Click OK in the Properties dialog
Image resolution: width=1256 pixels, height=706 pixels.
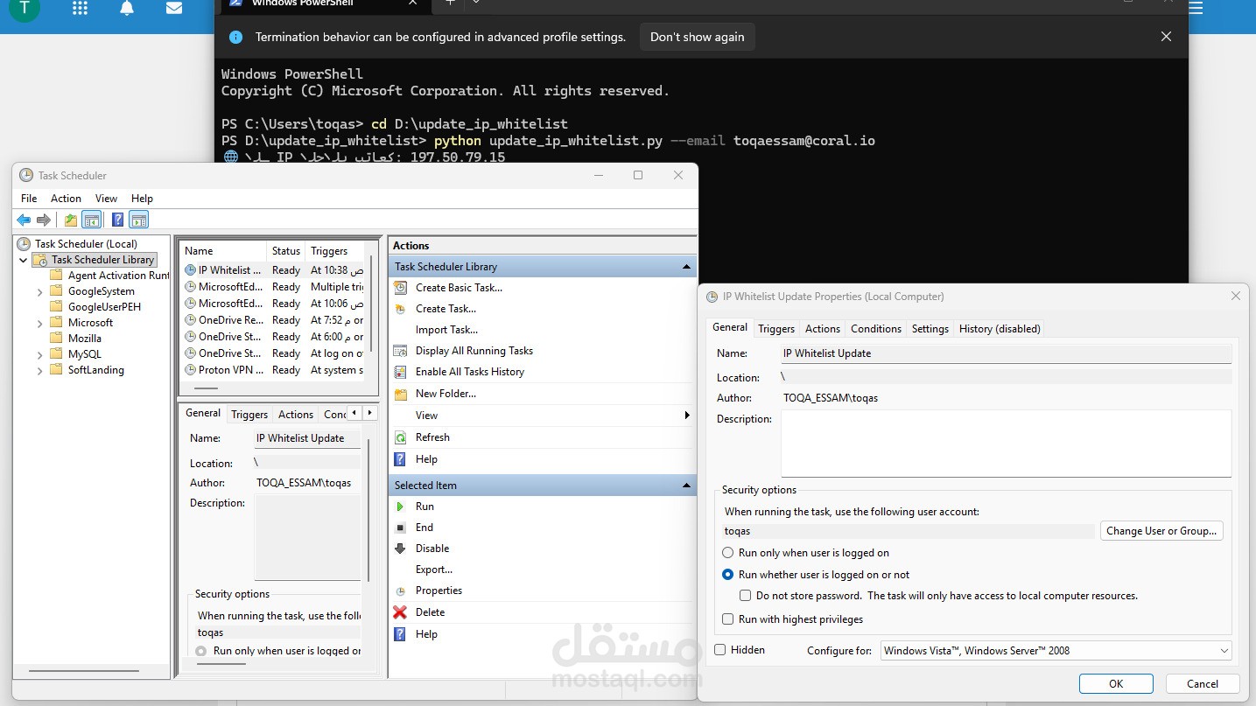coord(1116,684)
